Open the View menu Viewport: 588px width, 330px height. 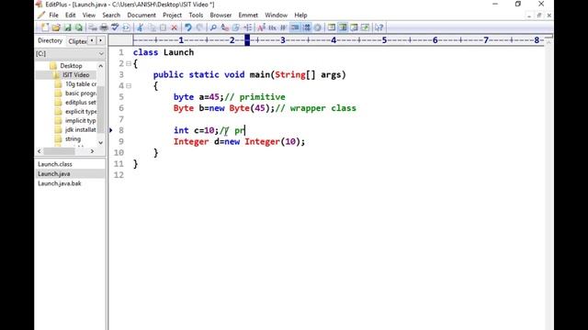click(89, 16)
